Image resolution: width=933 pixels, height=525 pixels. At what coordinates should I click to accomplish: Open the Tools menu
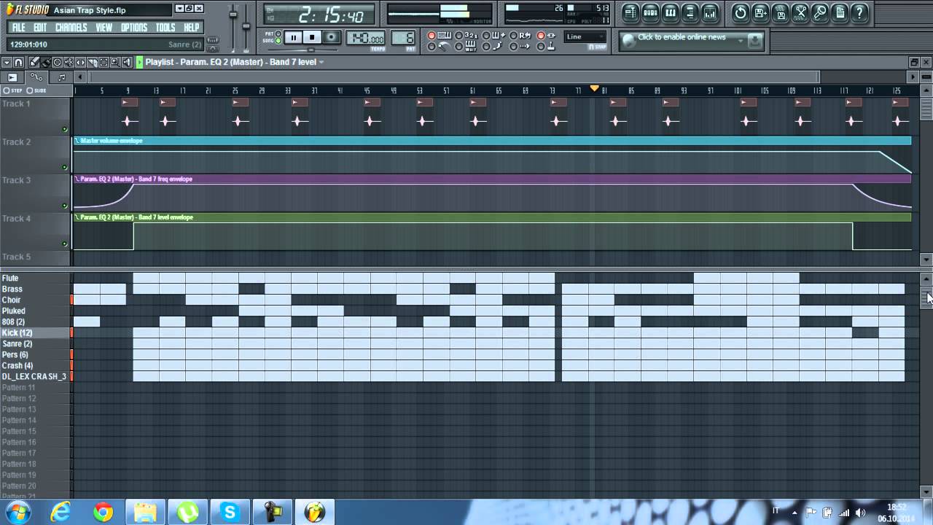pyautogui.click(x=165, y=27)
